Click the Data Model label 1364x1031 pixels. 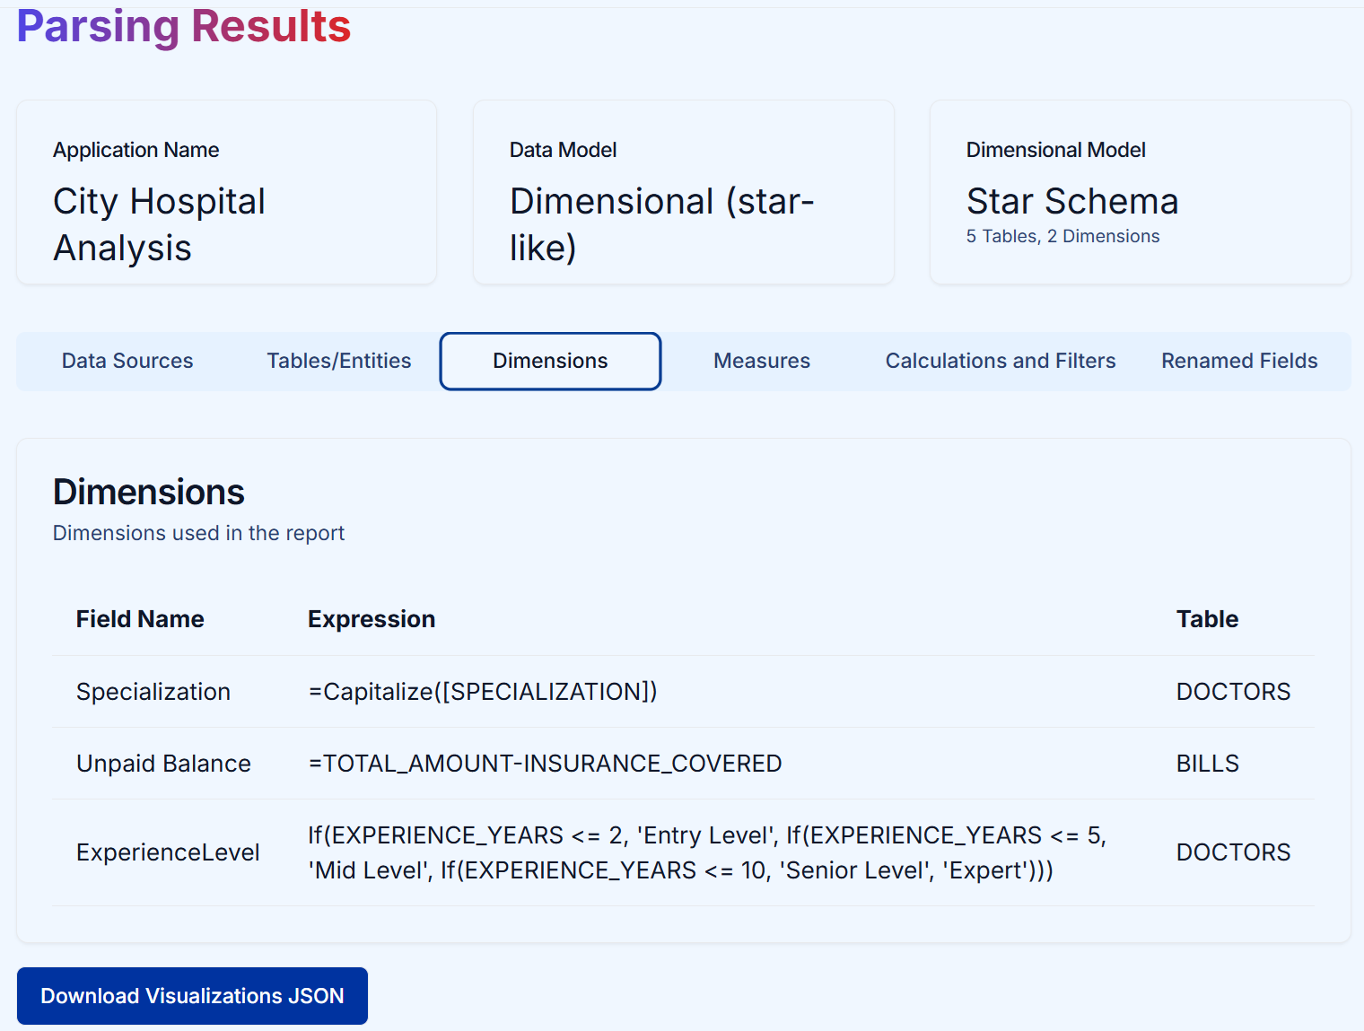[x=563, y=150]
